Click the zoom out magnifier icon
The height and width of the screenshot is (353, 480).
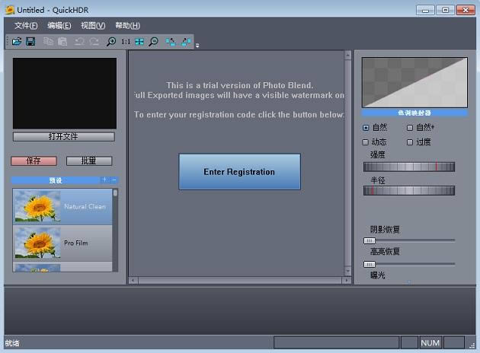[x=153, y=41]
